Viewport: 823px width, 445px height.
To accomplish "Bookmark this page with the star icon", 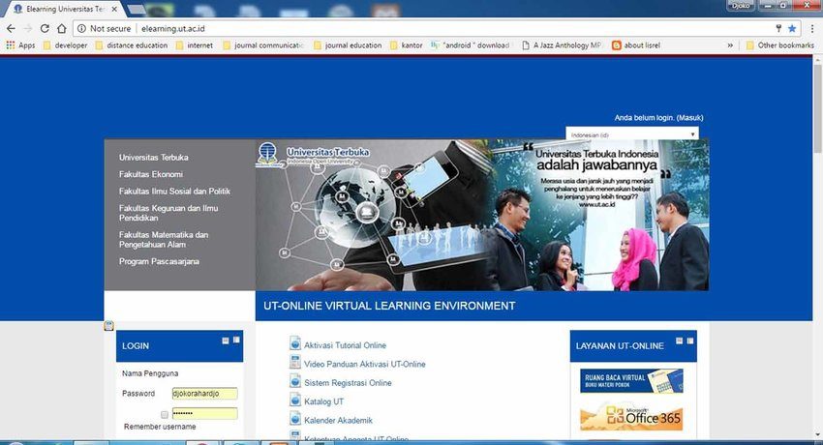I will click(792, 29).
